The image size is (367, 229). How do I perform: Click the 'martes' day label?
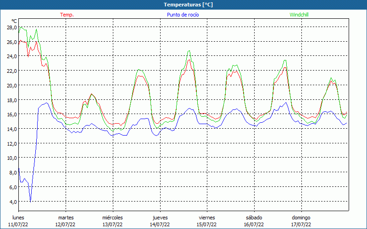click(66, 218)
